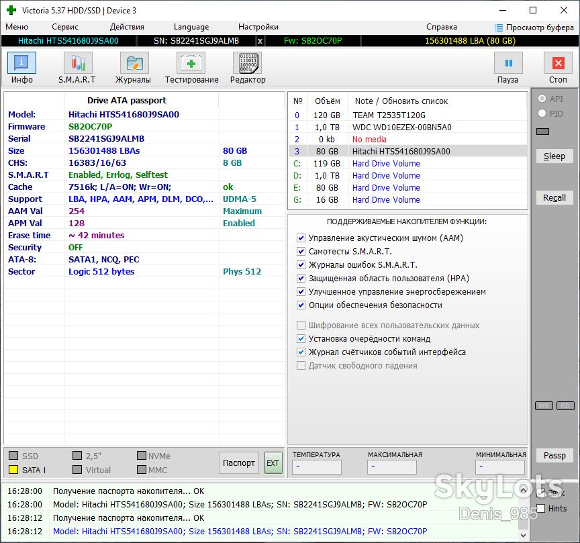
Task: Switch to the Тестирование testing section
Action: pos(191,68)
